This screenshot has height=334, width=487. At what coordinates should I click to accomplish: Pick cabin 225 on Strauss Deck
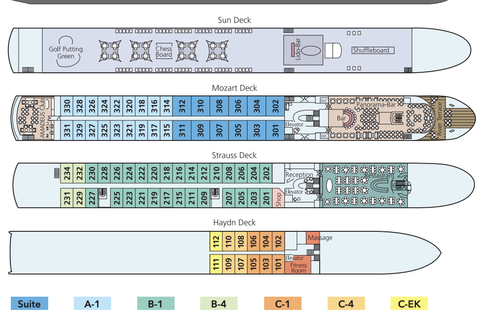[117, 198]
